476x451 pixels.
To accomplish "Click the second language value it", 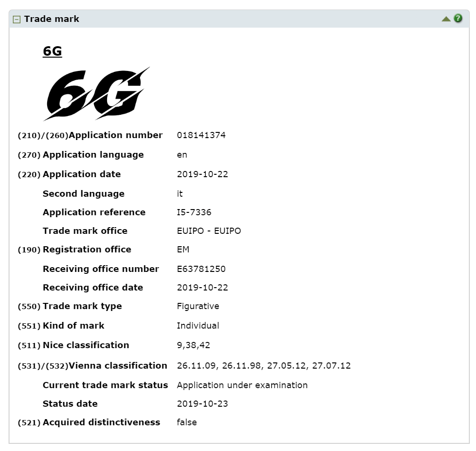I will click(x=180, y=194).
